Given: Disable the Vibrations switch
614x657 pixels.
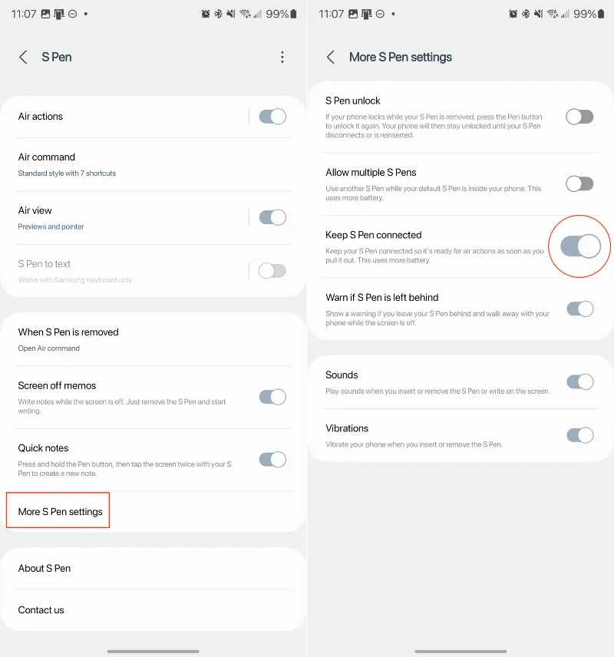Looking at the screenshot, I should click(579, 435).
